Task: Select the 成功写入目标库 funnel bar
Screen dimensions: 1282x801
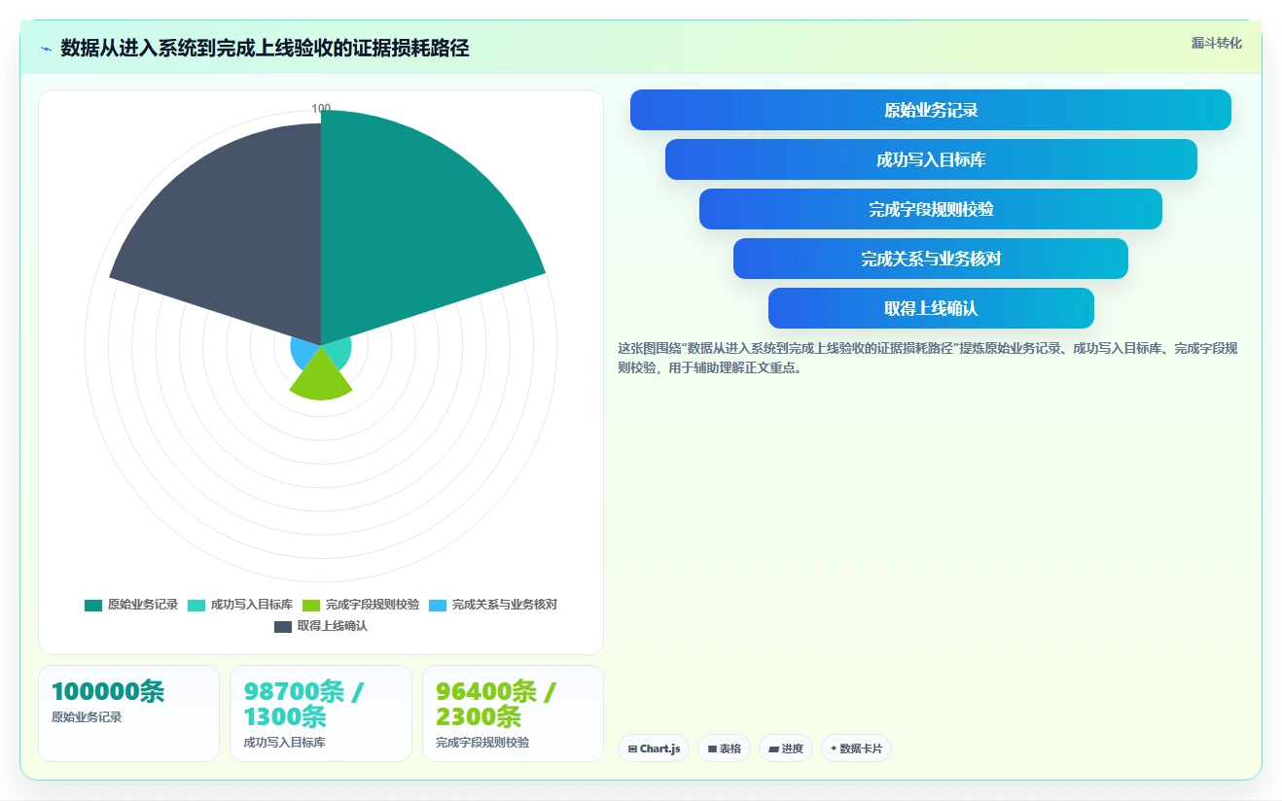Action: (931, 159)
